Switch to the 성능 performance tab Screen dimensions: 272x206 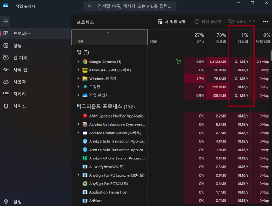(35, 45)
